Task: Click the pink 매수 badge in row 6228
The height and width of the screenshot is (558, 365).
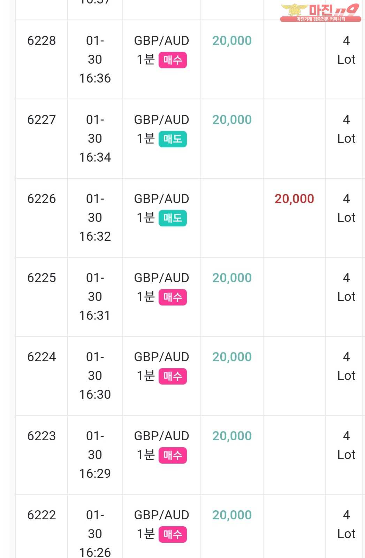Action: click(173, 60)
